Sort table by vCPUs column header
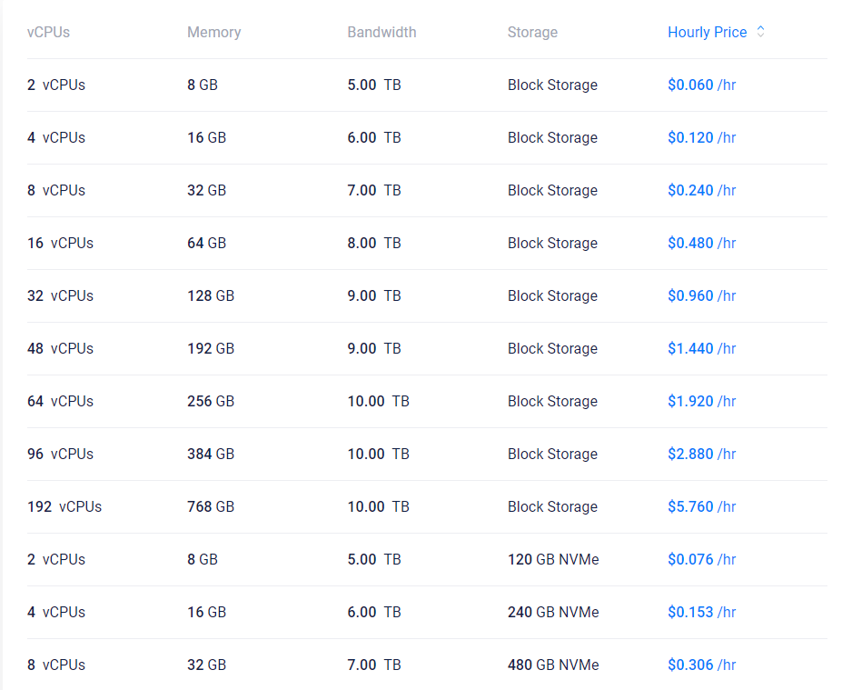 (x=48, y=32)
